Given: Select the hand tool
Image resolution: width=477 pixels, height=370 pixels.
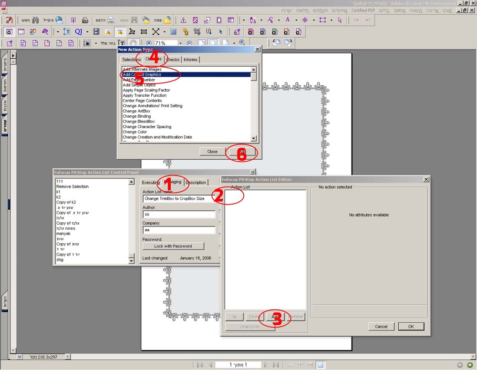Looking at the screenshot, I should pos(133,43).
